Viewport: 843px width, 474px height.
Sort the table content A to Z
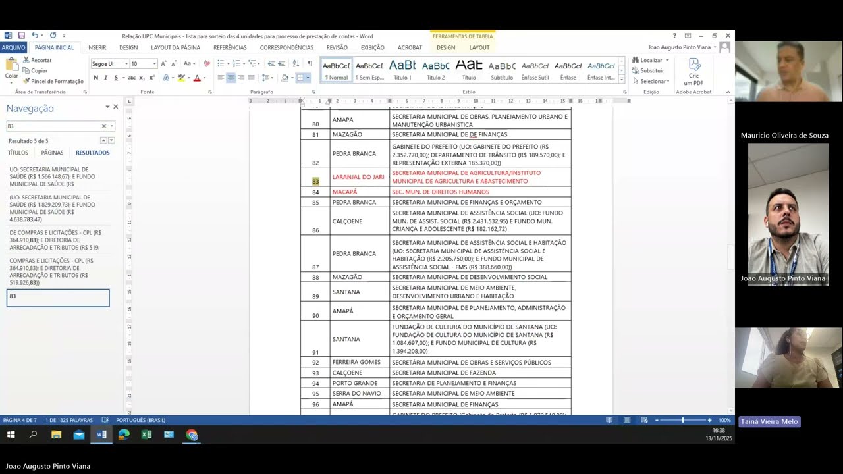(x=295, y=64)
